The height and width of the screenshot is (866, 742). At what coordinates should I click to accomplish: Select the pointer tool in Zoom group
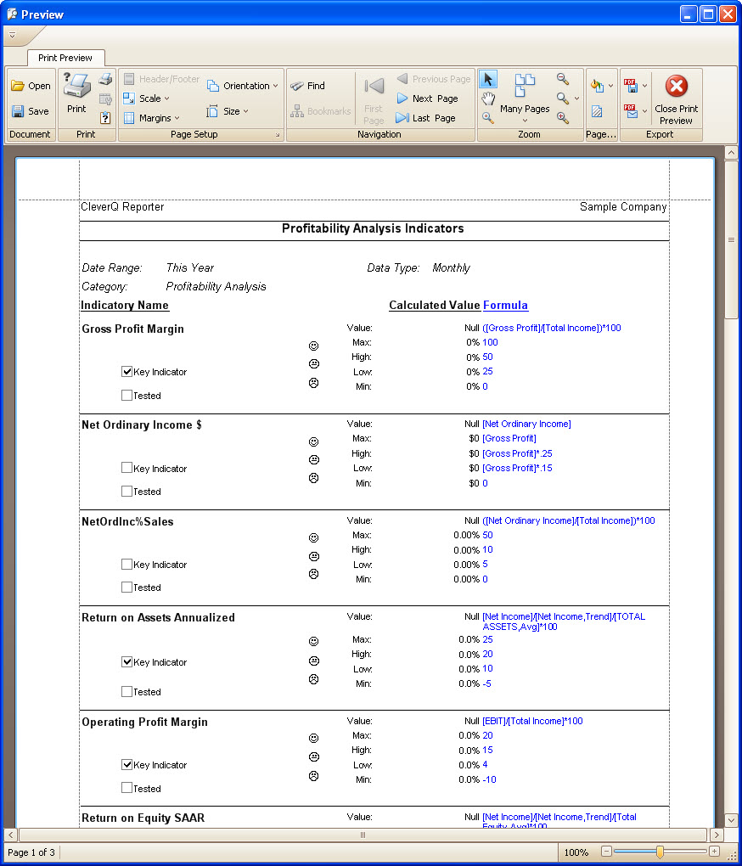click(x=488, y=79)
